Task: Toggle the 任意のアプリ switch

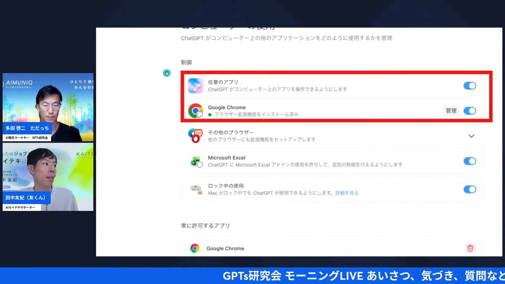Action: 470,86
